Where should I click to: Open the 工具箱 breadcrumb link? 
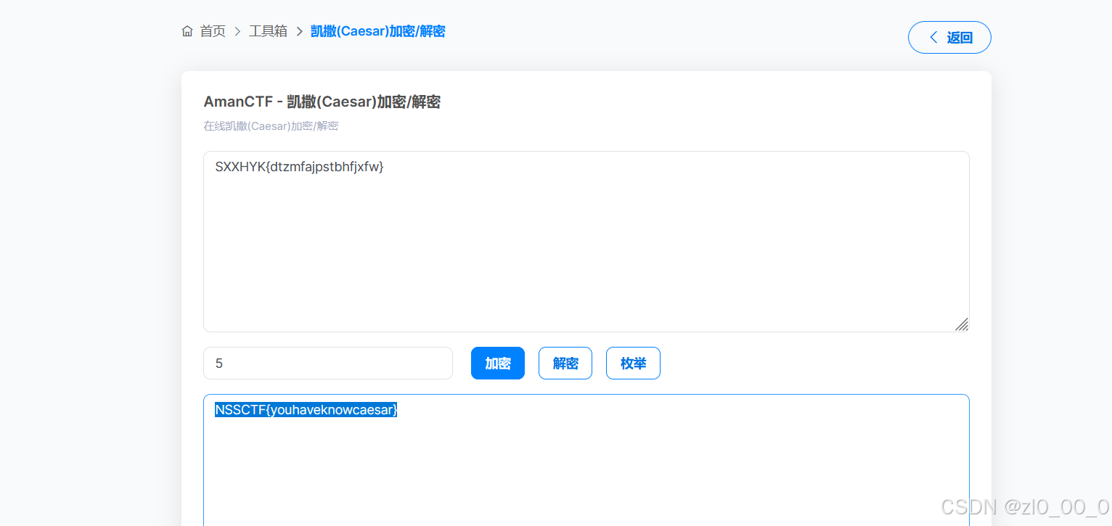[x=268, y=31]
